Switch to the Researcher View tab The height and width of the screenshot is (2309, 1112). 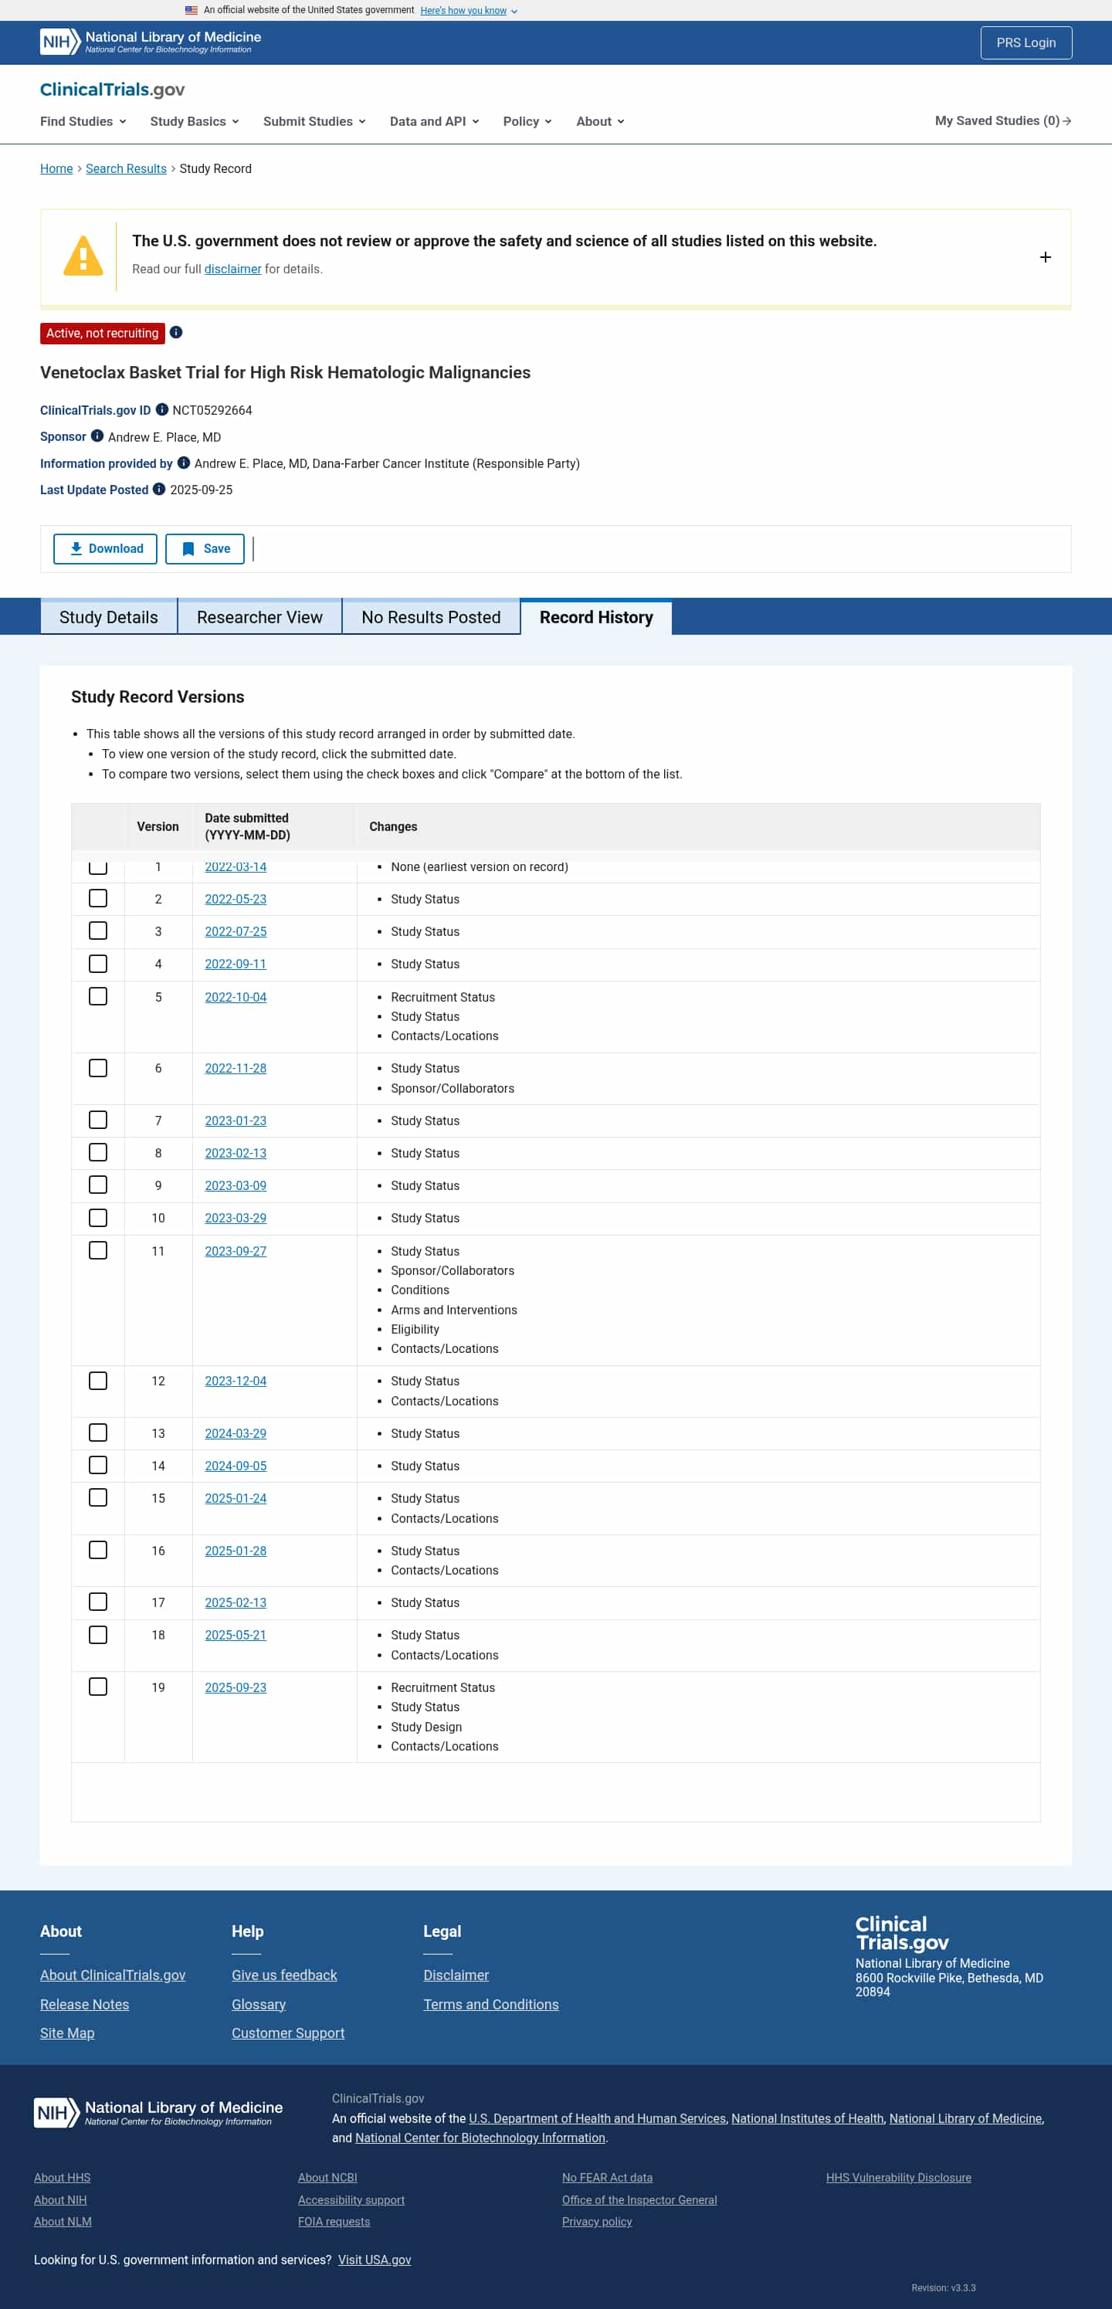(x=260, y=617)
